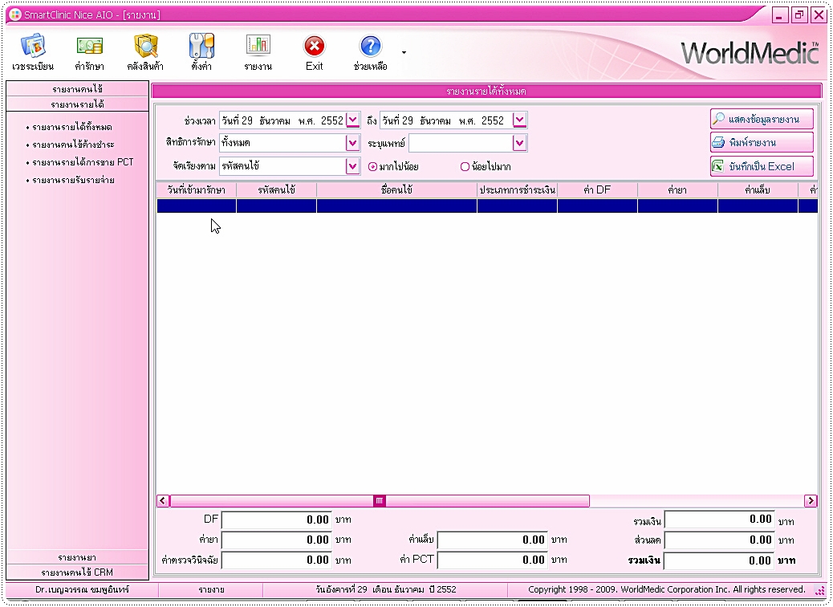The width and height of the screenshot is (833, 607).
Task: Open the ช่วงเวลา start date dropdown
Action: (353, 120)
